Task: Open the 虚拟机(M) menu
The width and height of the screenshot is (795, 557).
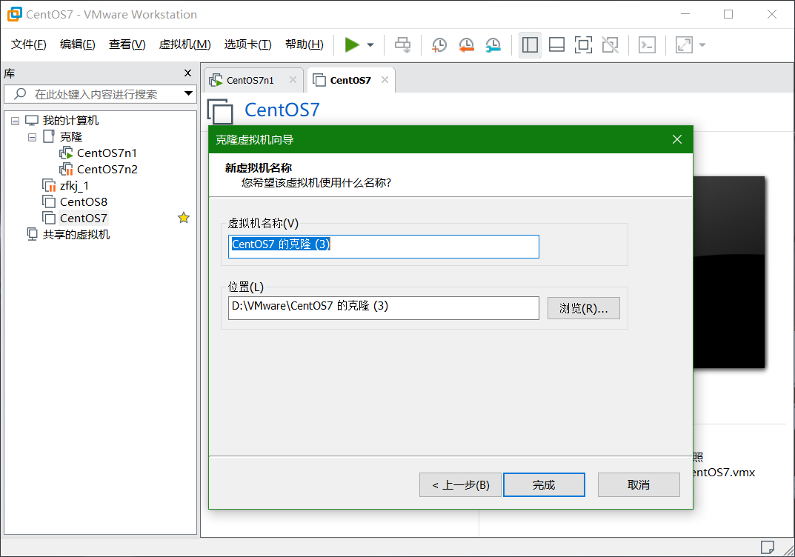Action: point(185,44)
